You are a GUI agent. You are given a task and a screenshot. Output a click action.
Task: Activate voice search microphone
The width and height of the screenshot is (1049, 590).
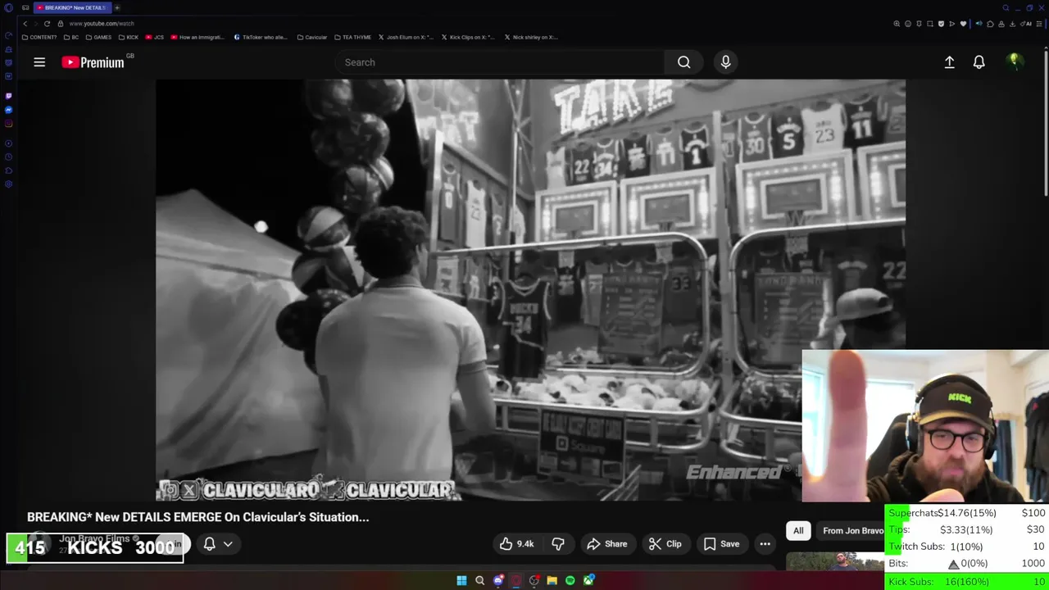tap(725, 62)
